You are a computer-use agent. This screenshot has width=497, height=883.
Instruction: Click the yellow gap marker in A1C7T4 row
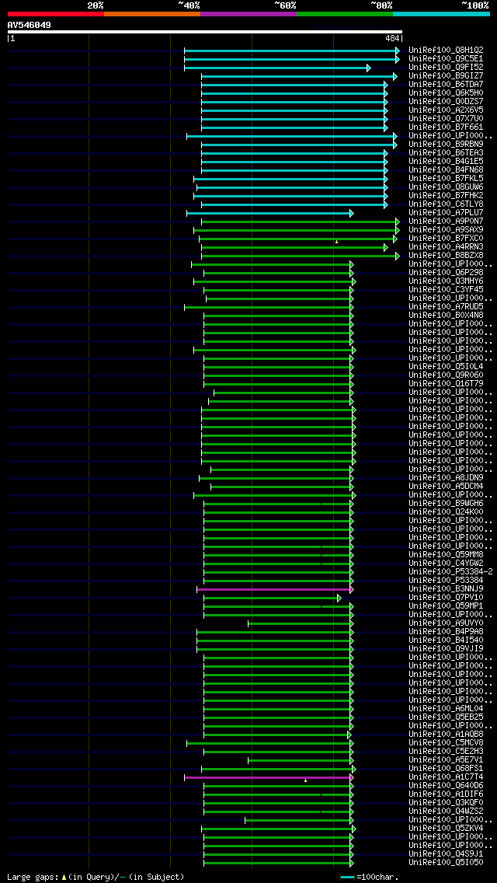305,780
